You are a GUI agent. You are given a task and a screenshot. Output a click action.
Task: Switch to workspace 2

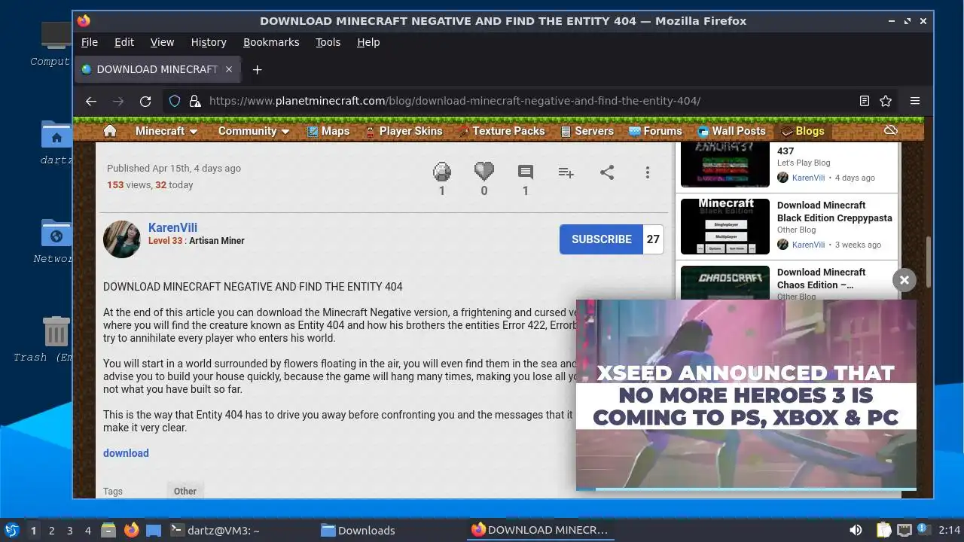point(51,530)
